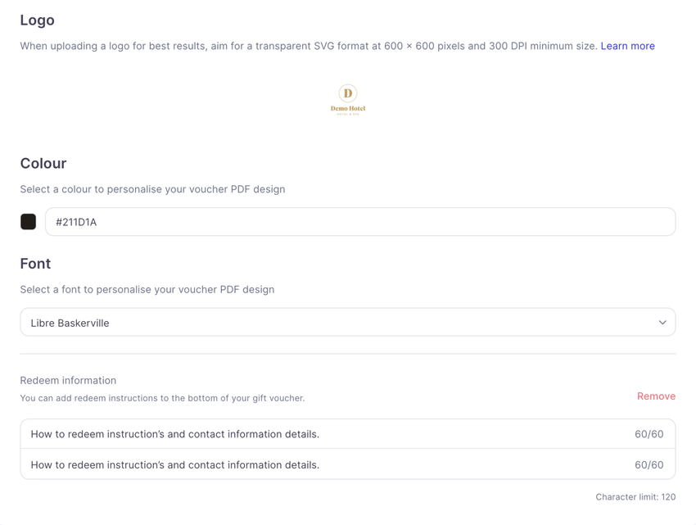This screenshot has width=696, height=525.
Task: Click the second line's 60/60 counter
Action: point(649,465)
